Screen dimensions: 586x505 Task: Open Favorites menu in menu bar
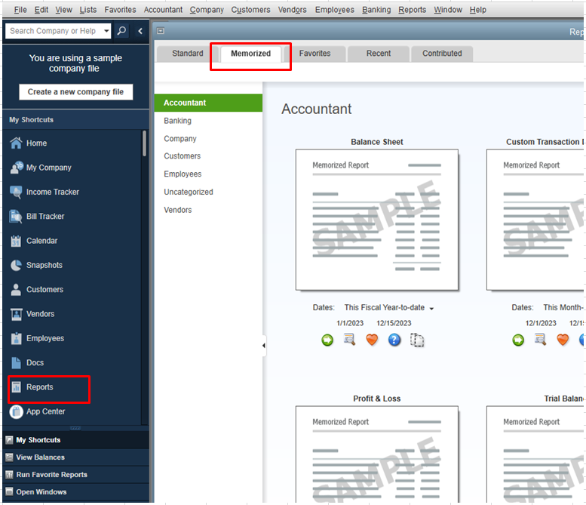121,10
